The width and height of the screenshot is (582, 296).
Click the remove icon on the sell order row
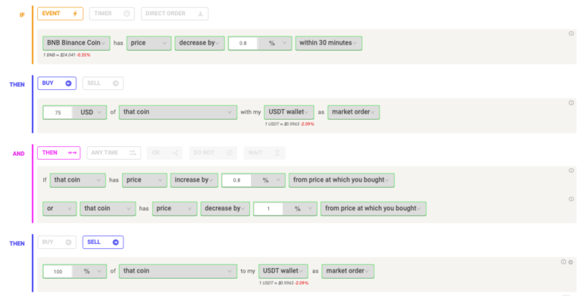point(571,262)
